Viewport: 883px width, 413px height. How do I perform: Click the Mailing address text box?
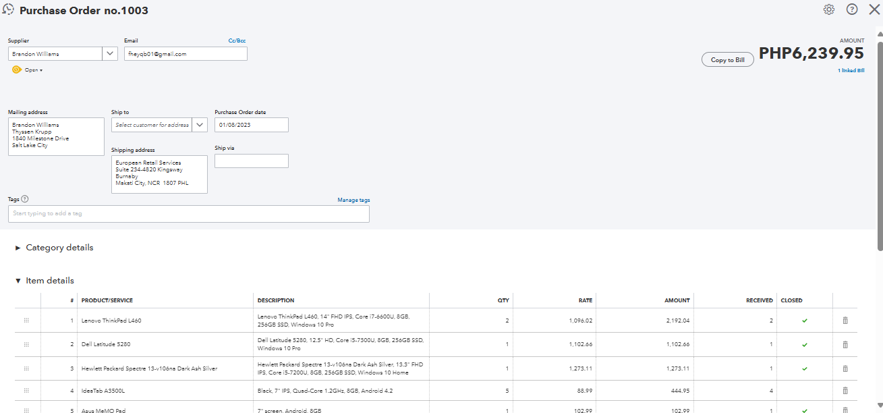(x=56, y=137)
